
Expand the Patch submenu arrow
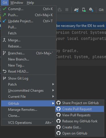pos(53,84)
